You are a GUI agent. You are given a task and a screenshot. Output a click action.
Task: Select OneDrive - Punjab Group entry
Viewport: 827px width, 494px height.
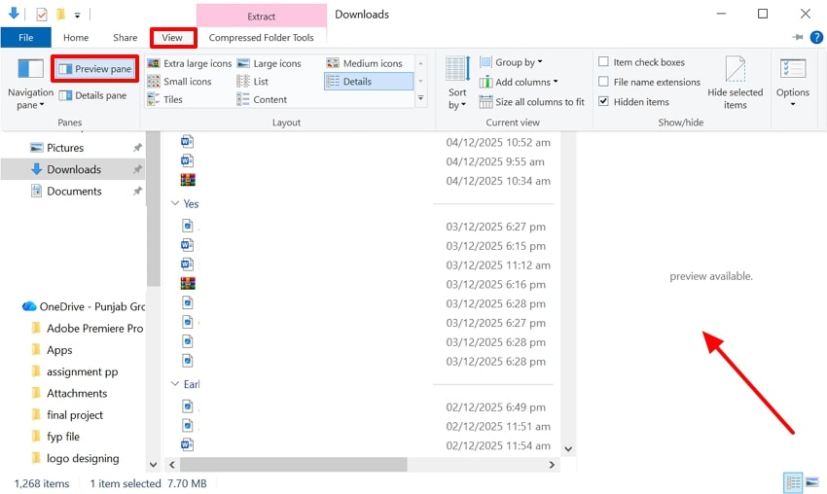83,306
